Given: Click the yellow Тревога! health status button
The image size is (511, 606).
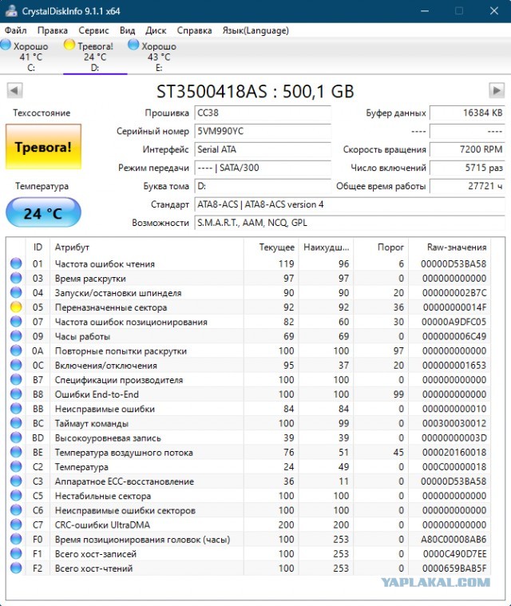Looking at the screenshot, I should coord(43,147).
